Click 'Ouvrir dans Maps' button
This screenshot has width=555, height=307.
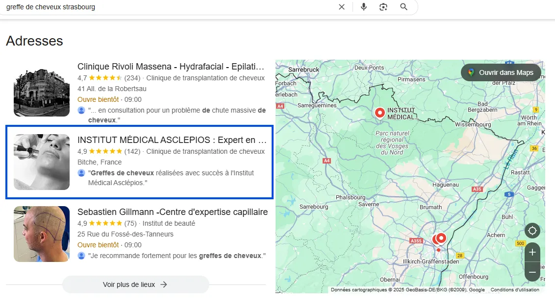[501, 72]
